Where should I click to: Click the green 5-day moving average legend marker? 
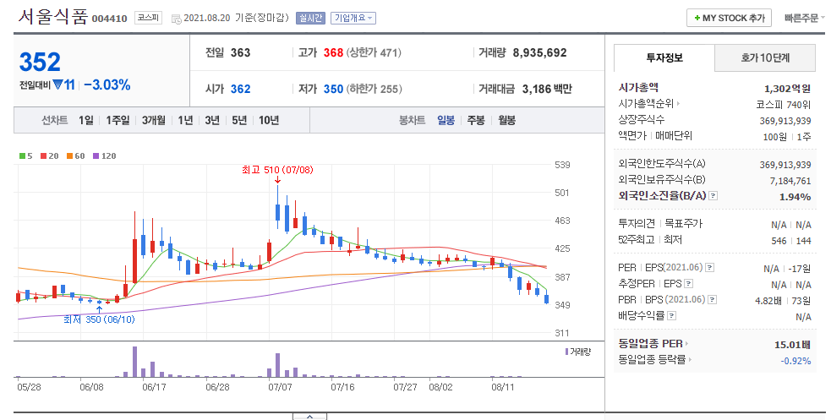22,155
